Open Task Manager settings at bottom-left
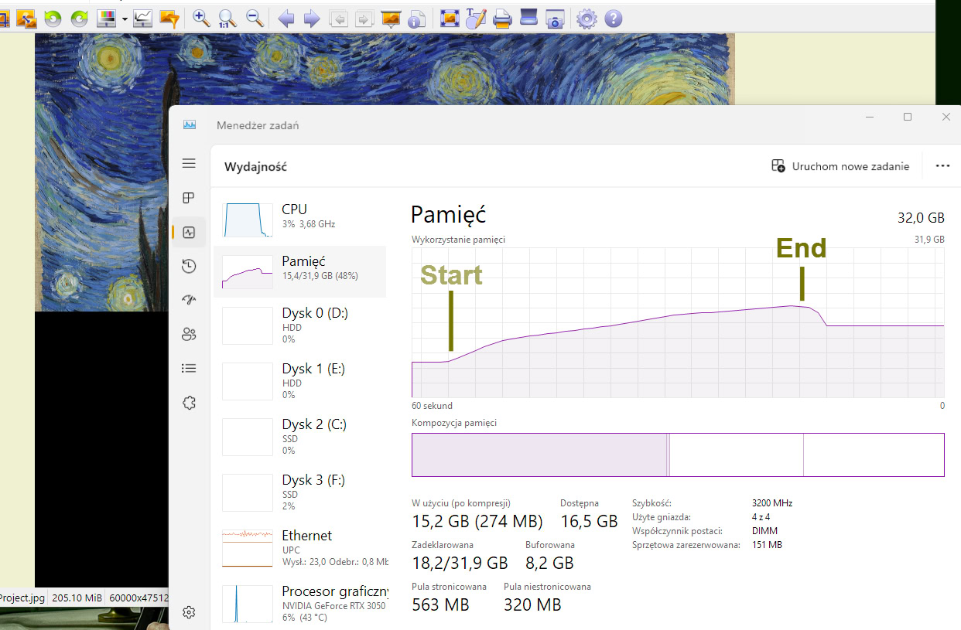 tap(189, 612)
